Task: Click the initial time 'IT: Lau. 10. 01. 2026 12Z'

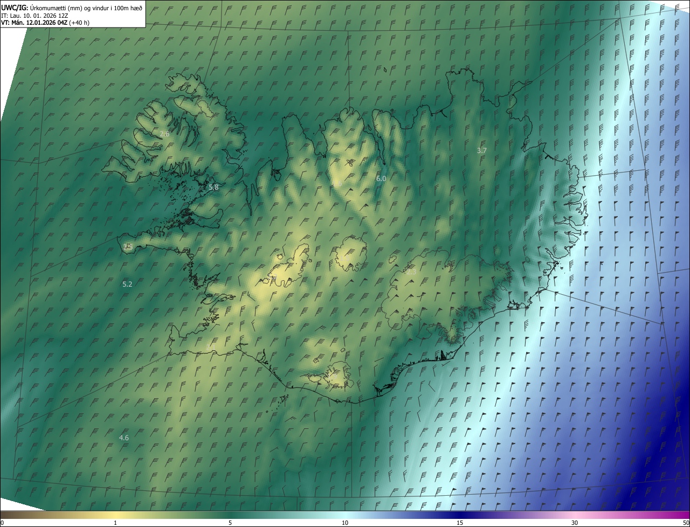Action: click(x=34, y=15)
